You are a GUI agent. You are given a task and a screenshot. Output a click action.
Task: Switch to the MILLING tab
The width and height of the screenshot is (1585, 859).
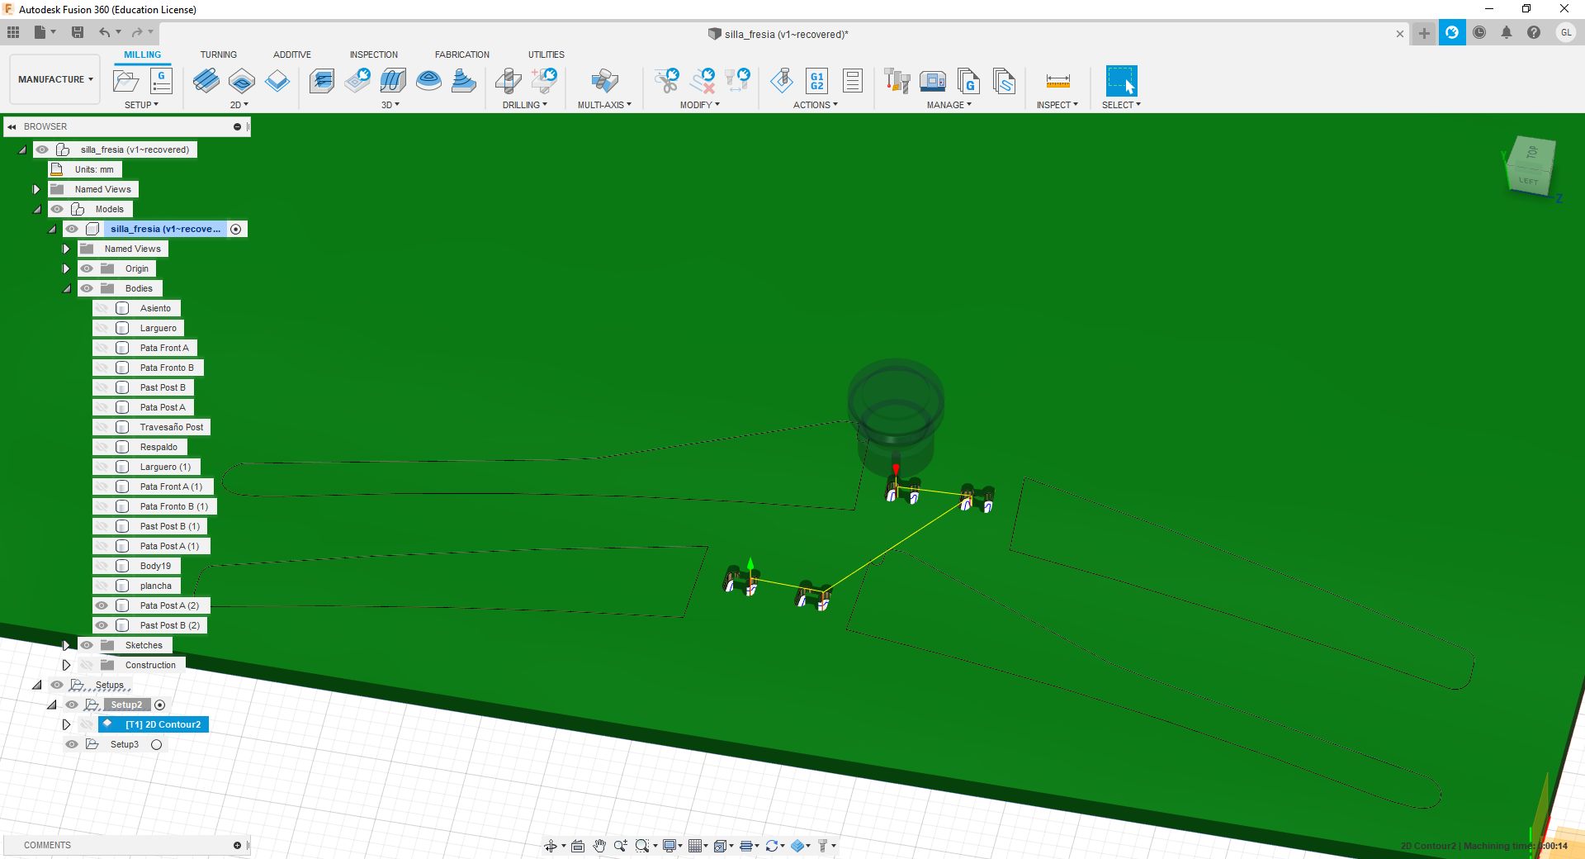point(143,55)
